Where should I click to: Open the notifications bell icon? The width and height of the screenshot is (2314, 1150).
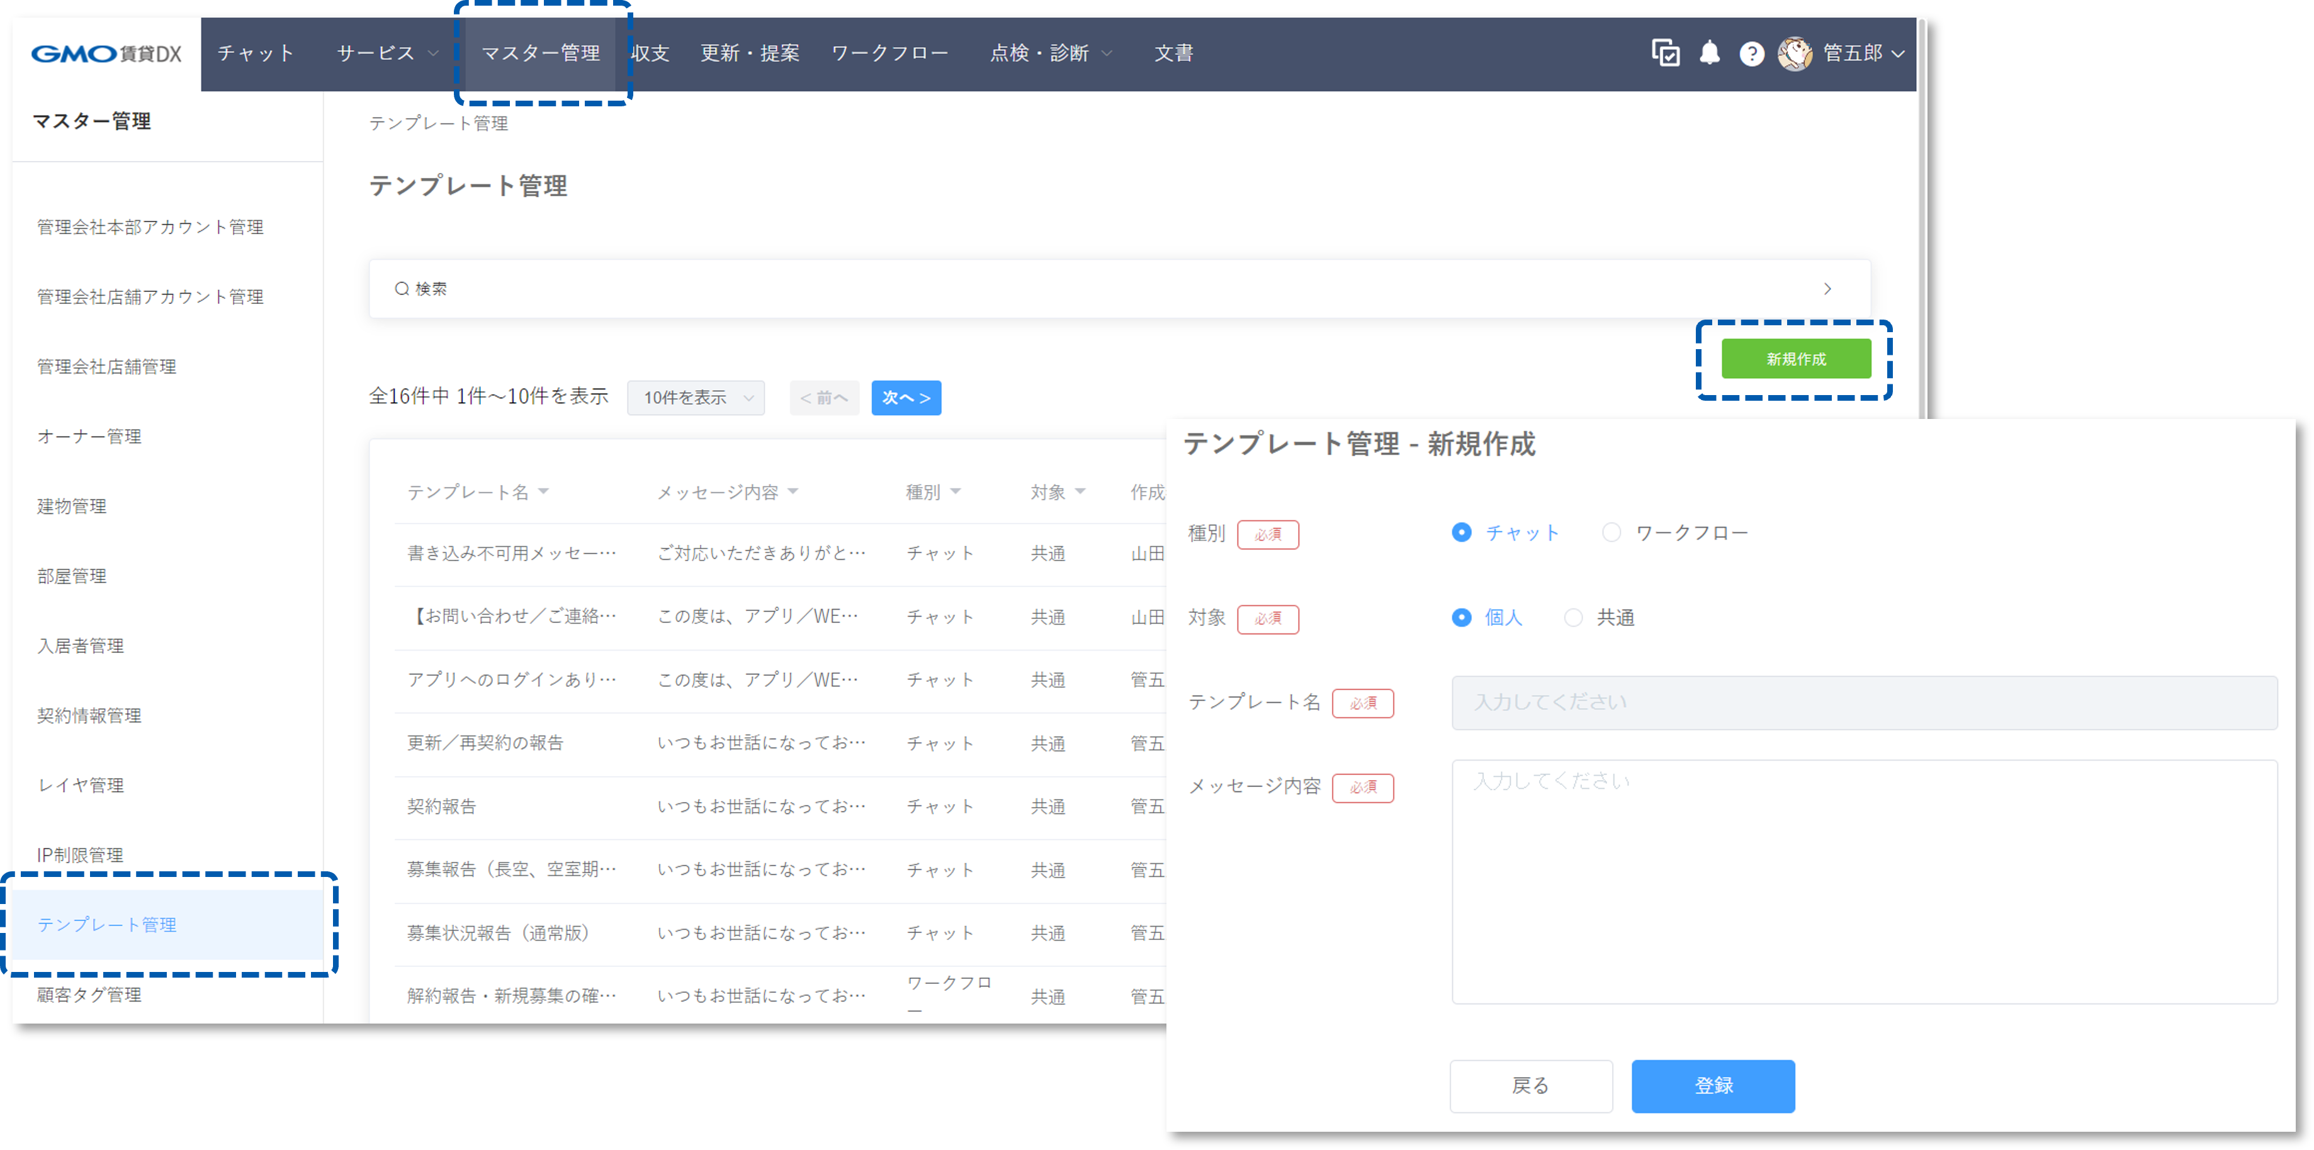1710,53
